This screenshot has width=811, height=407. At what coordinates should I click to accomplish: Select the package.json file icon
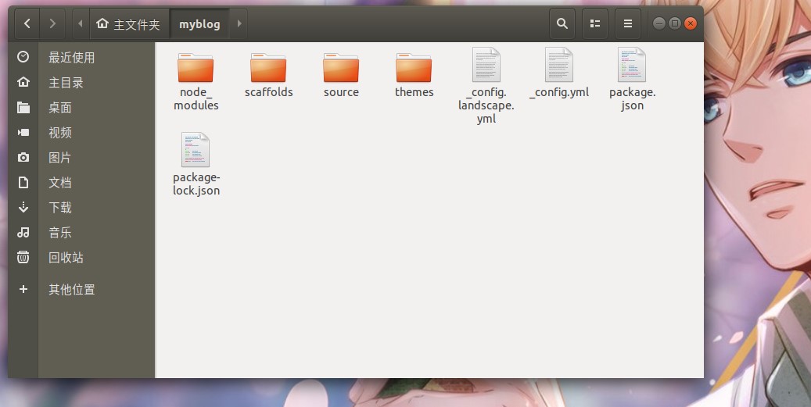632,65
